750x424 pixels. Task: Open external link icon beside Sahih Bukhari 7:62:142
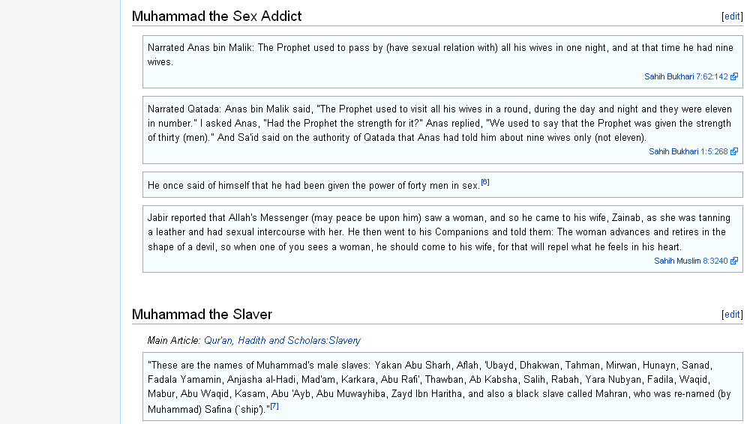coord(734,76)
